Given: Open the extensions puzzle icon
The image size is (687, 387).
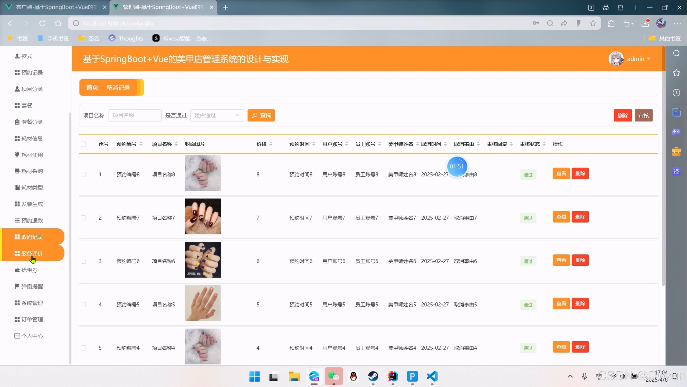Looking at the screenshot, I should pos(611,23).
